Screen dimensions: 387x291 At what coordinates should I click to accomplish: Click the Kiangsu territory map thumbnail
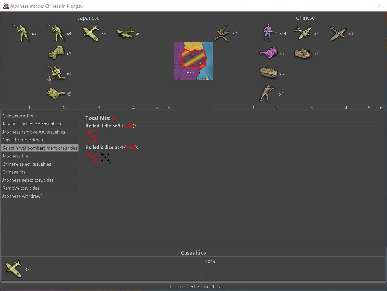point(194,61)
